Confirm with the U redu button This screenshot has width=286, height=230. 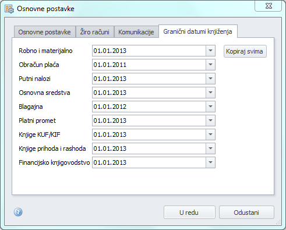189,213
